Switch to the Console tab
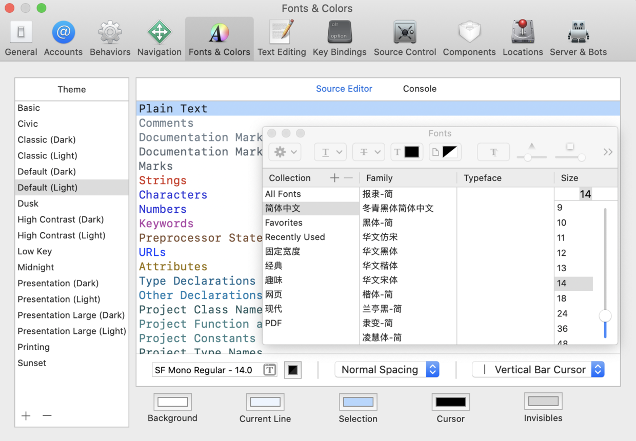 [x=420, y=89]
